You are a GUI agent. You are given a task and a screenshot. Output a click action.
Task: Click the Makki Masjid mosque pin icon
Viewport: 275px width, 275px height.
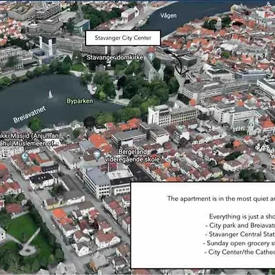[25, 157]
